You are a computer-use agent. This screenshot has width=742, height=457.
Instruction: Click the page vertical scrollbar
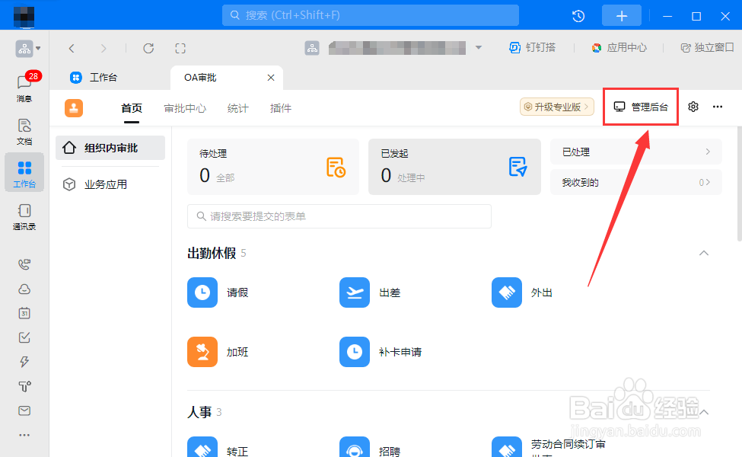point(739,184)
